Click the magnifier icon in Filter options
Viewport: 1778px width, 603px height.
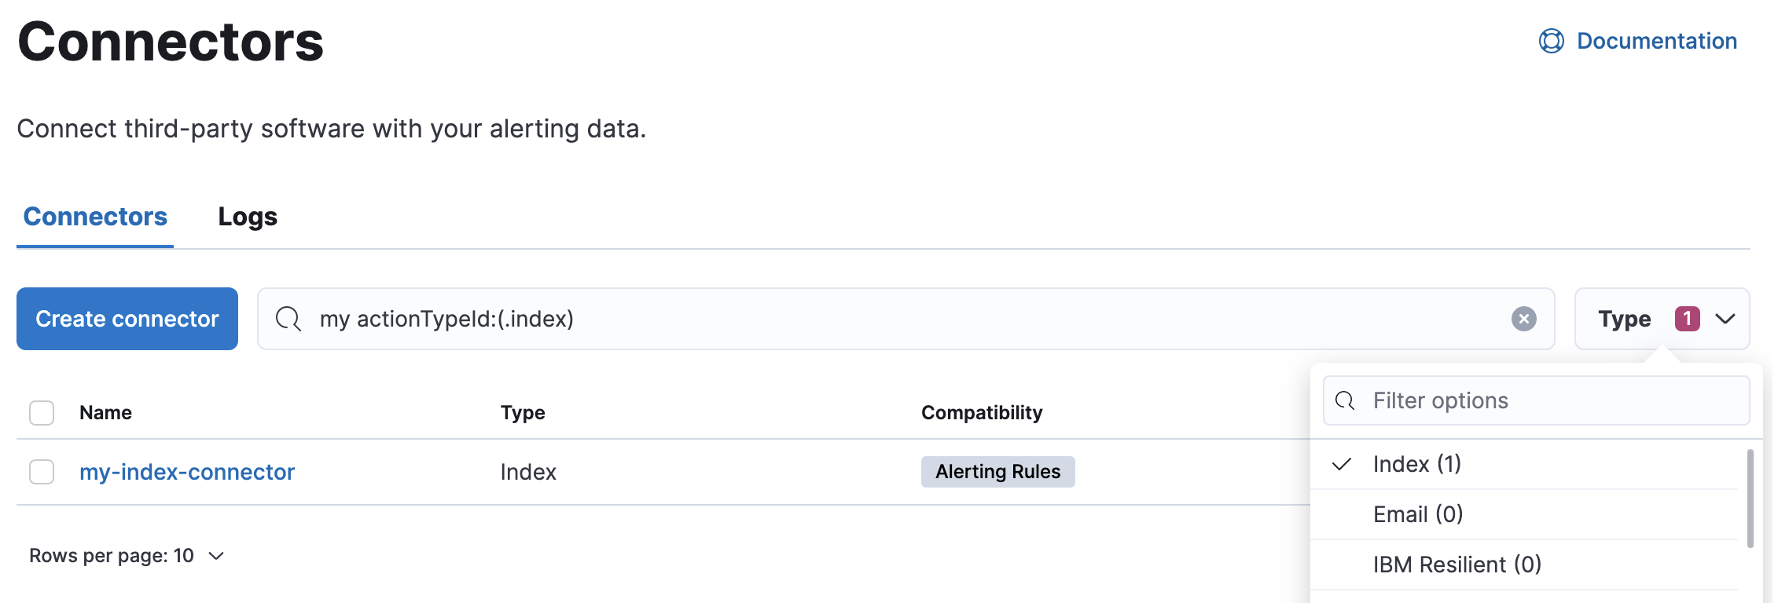click(x=1344, y=400)
